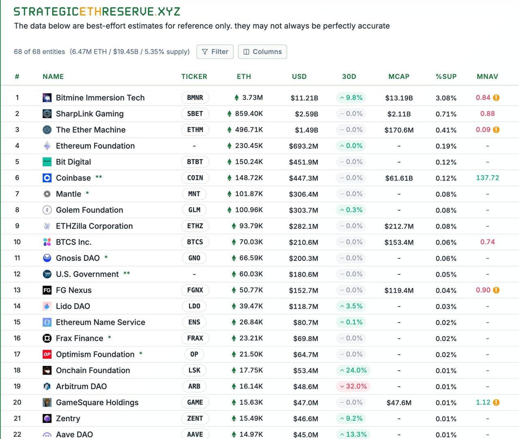Viewport: 519px width, 439px height.
Task: Click the SharpLink Gaming logo icon
Action: (47, 114)
